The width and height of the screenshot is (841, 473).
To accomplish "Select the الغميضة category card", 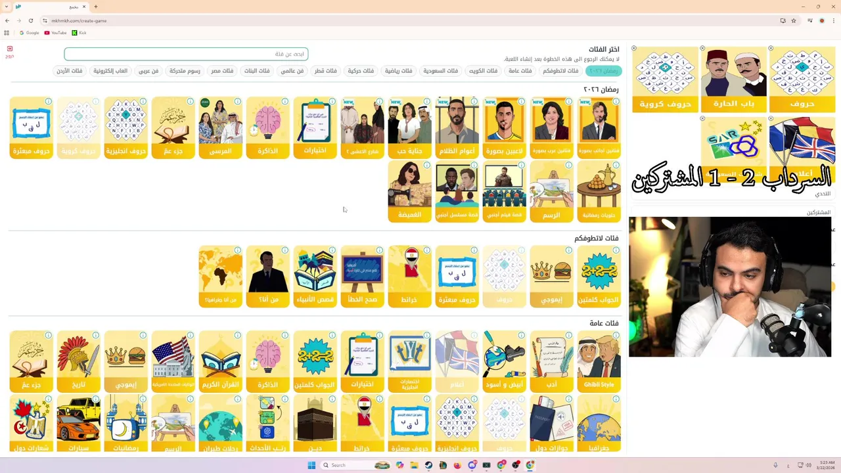I will click(x=409, y=192).
